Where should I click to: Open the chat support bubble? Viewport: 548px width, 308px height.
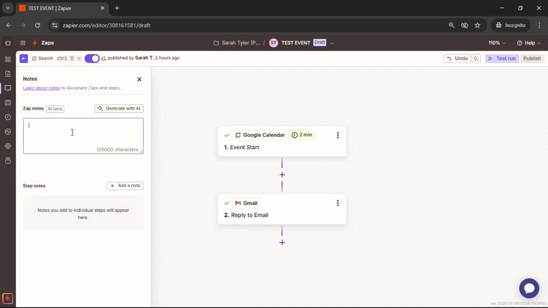point(529,288)
